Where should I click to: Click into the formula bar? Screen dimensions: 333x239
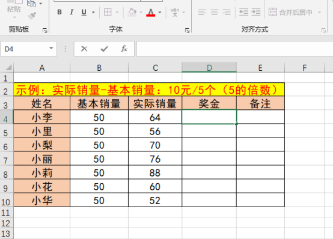[234, 49]
